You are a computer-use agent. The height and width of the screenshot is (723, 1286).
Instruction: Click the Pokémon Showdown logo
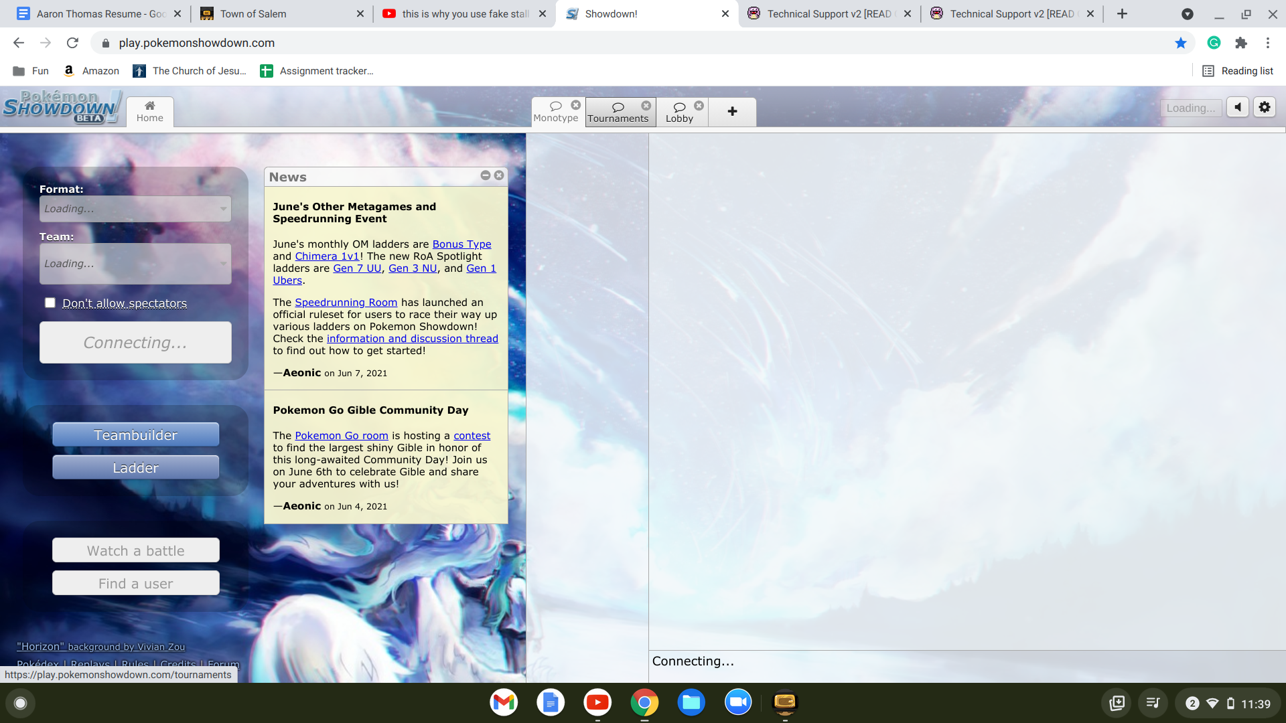(x=62, y=107)
